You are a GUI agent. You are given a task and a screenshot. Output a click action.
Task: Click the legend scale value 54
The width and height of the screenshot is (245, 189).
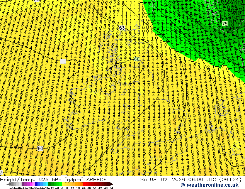point(111,188)
